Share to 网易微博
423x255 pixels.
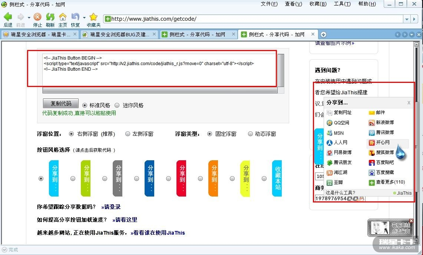coord(339,153)
